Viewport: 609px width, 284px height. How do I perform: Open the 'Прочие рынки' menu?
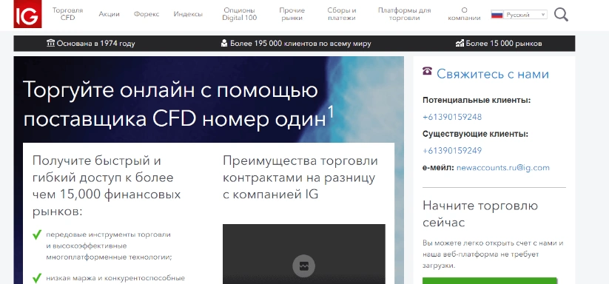pos(292,14)
